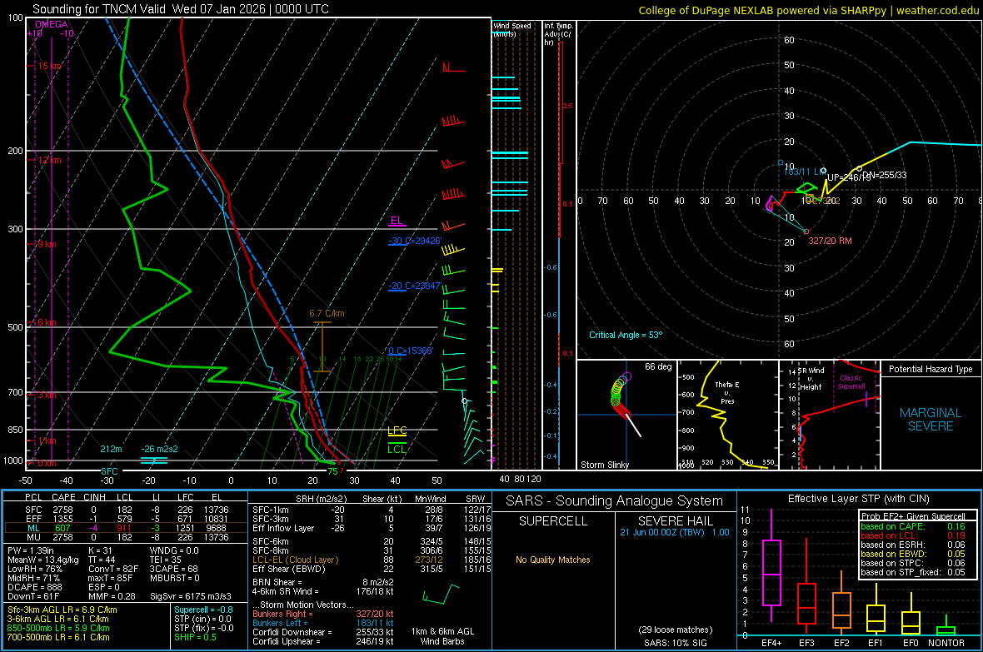The height and width of the screenshot is (652, 983).
Task: Click the SARS SUPERCELL column heading
Action: coord(553,521)
